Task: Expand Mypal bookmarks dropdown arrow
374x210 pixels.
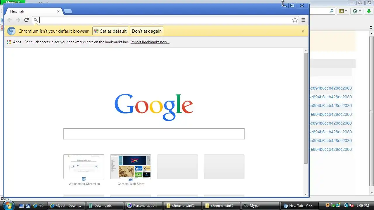Action: [346, 11]
